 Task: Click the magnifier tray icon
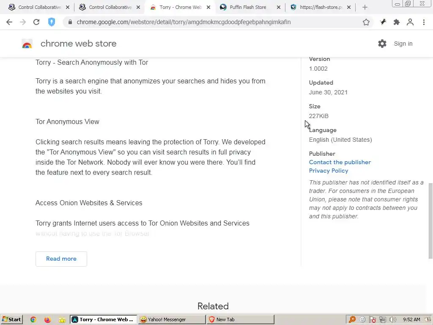click(x=352, y=320)
